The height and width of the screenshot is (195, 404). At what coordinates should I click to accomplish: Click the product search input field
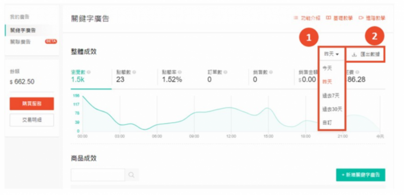tap(98, 175)
